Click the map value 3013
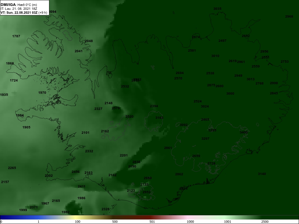The height and width of the screenshot is (224, 299). (x=251, y=79)
